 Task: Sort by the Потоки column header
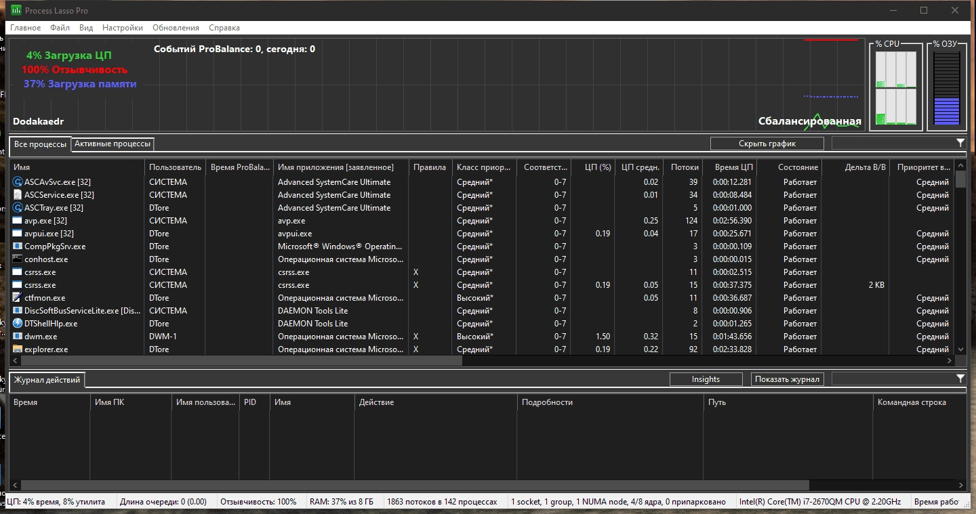[x=682, y=167]
